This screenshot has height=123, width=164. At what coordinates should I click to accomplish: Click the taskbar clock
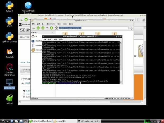tap(153, 121)
